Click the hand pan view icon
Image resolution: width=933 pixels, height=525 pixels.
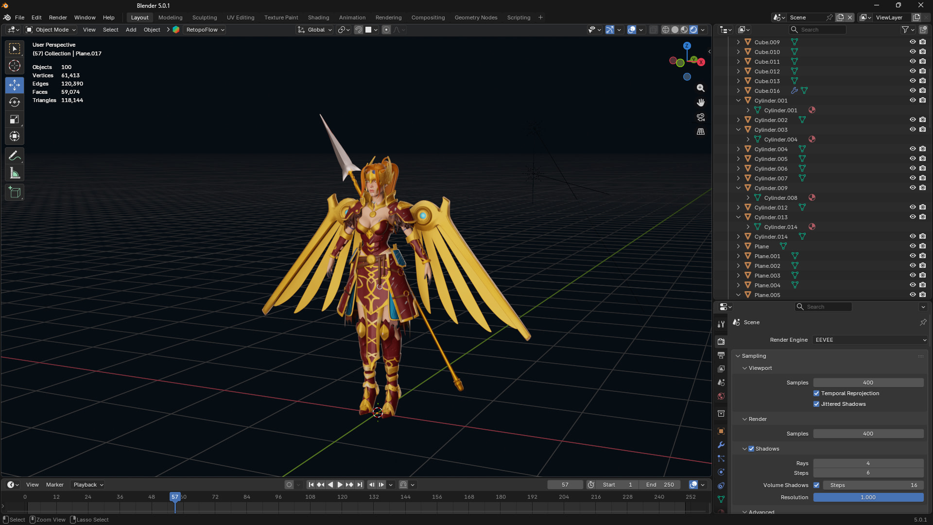(x=701, y=103)
